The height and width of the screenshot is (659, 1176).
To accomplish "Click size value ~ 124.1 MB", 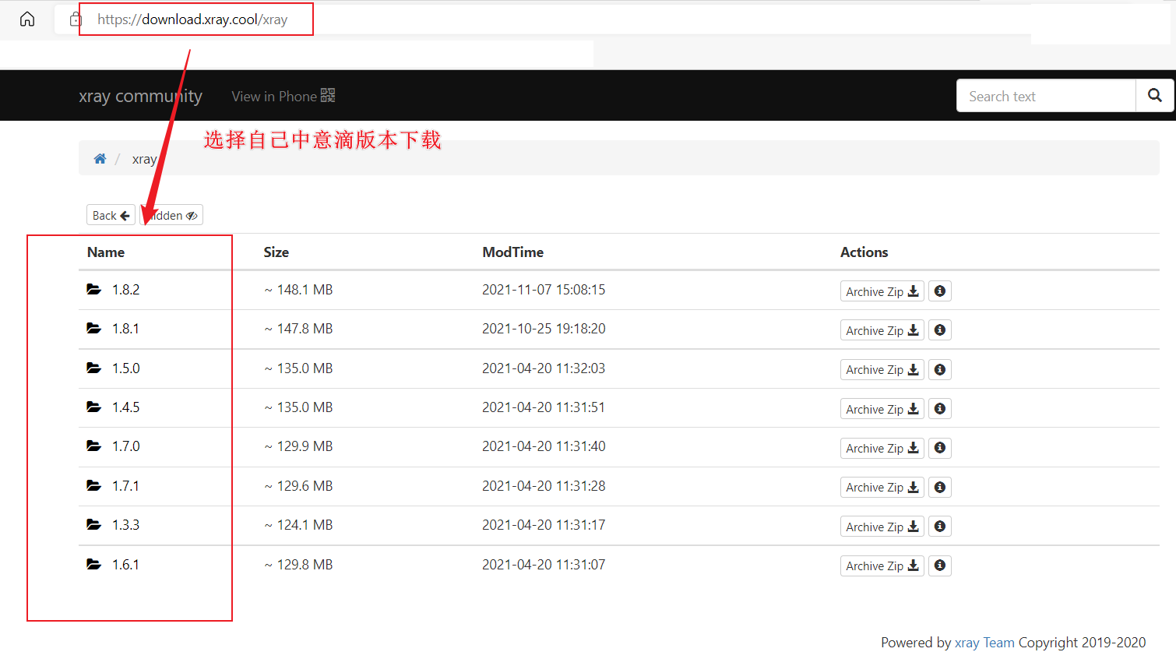I will 298,525.
